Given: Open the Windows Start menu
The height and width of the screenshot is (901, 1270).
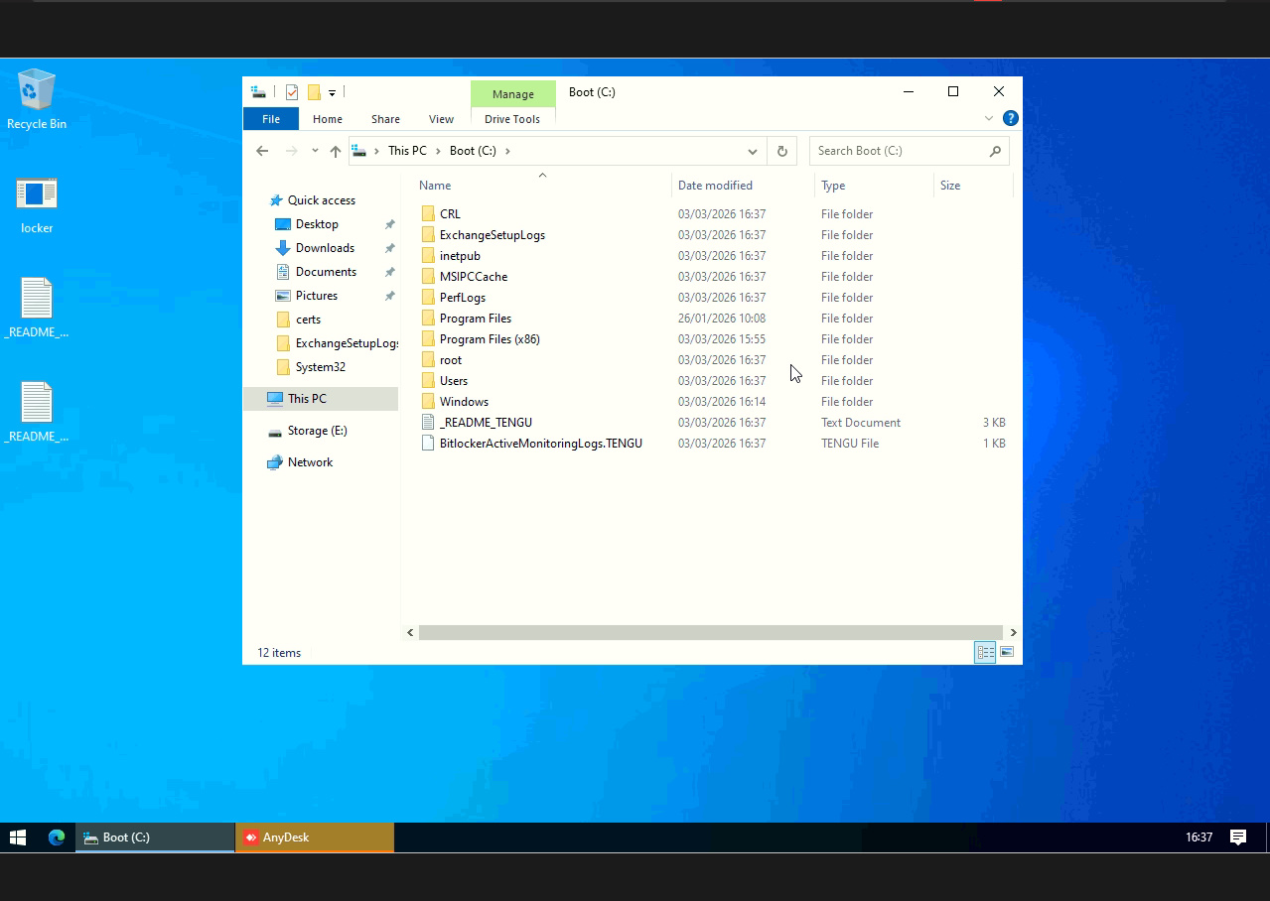Looking at the screenshot, I should pyautogui.click(x=18, y=837).
